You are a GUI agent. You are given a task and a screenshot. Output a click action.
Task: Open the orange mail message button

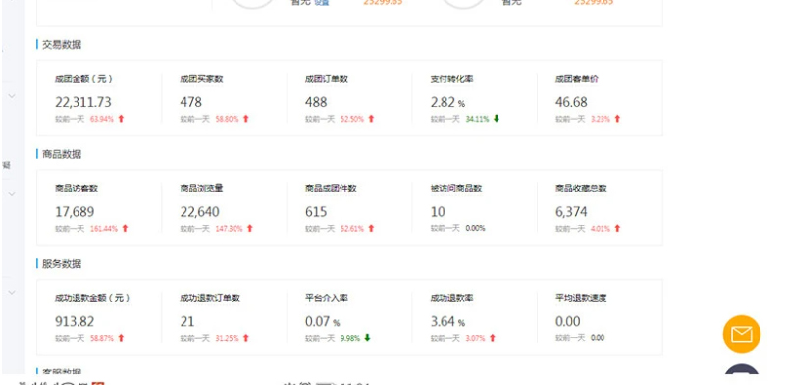742,334
